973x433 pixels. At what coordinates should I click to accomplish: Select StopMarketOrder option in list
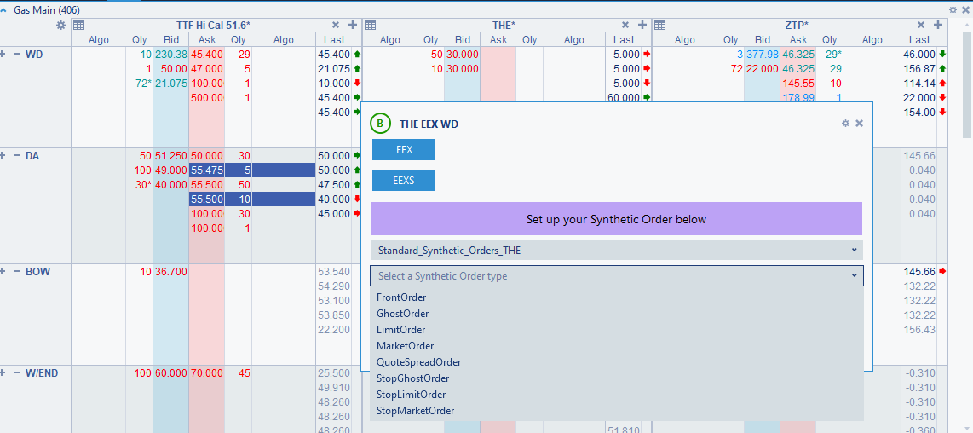click(415, 411)
